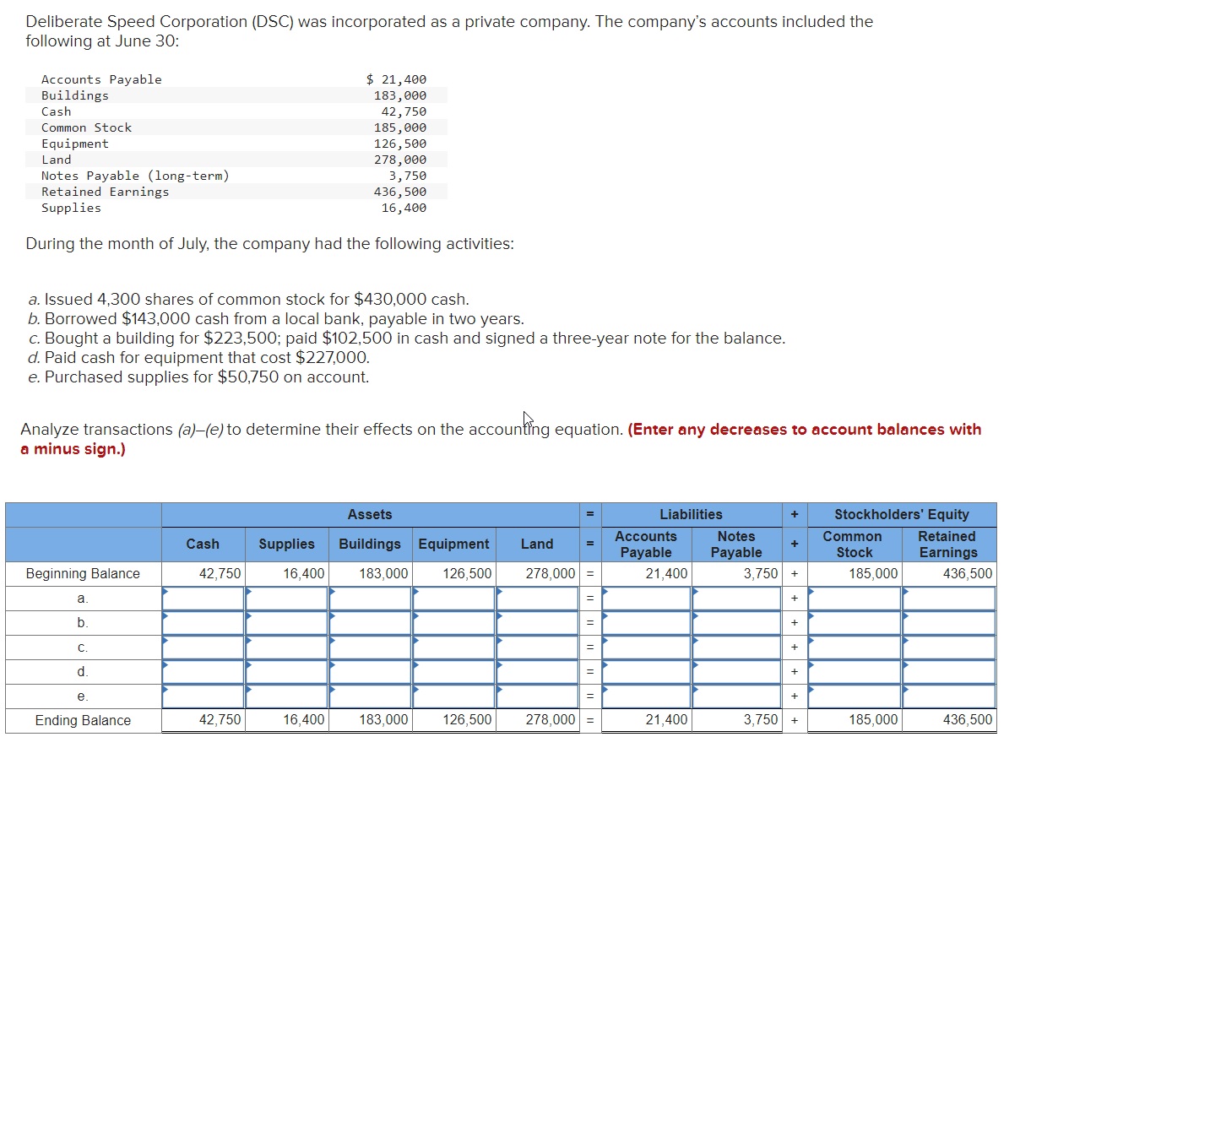Screen dimensions: 1210x1127
Task: Select Notes Payable input cell in row b
Action: pos(736,623)
